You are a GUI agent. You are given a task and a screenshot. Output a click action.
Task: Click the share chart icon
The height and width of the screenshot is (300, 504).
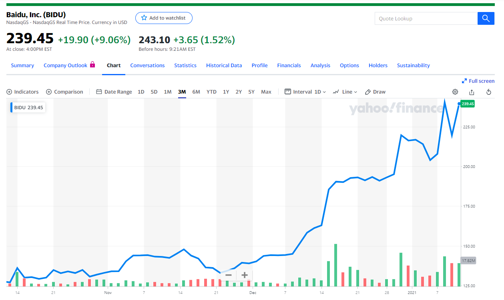(472, 92)
